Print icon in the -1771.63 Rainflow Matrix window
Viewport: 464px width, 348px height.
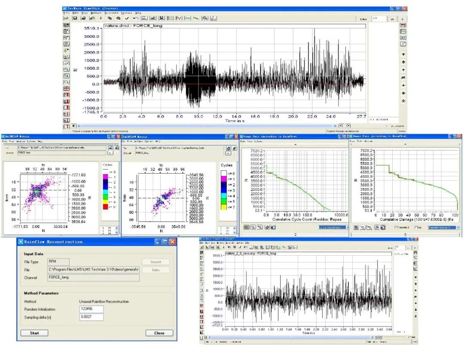point(111,148)
